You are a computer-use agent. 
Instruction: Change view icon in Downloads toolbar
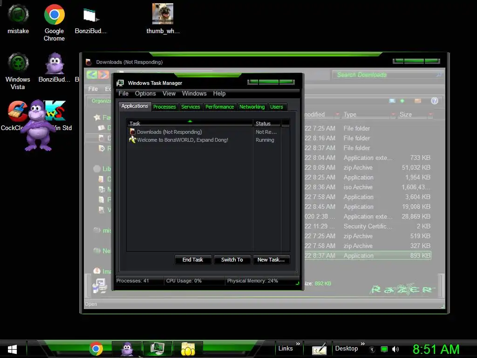coord(392,101)
